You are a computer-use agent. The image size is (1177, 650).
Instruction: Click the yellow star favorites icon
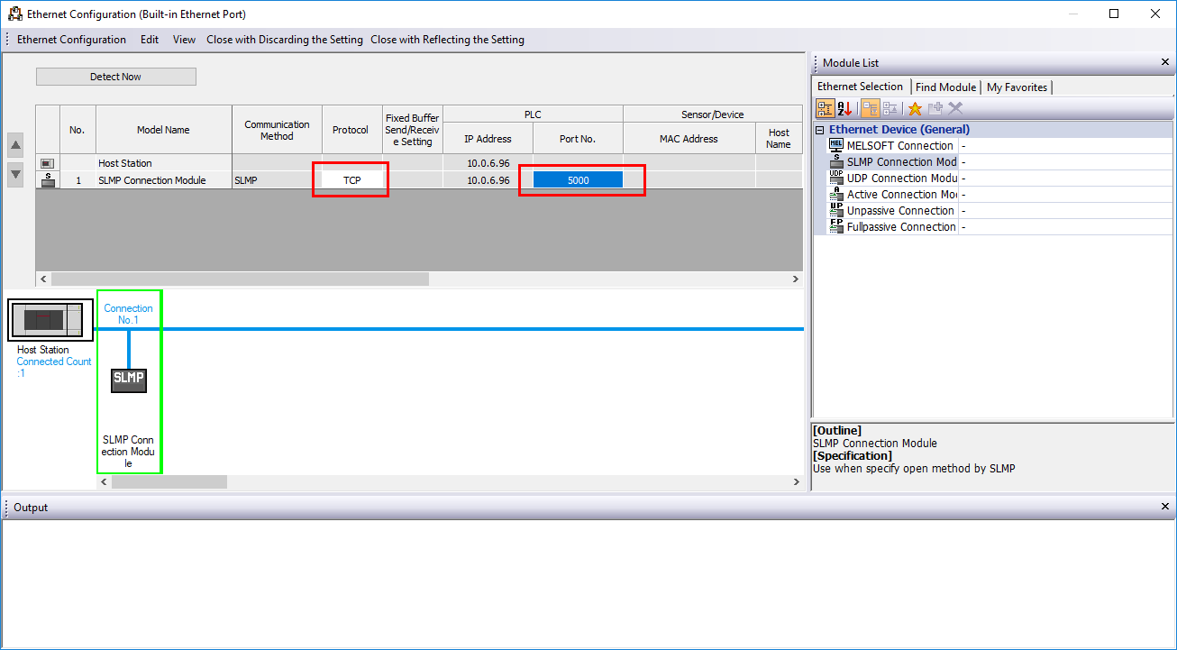click(x=915, y=109)
